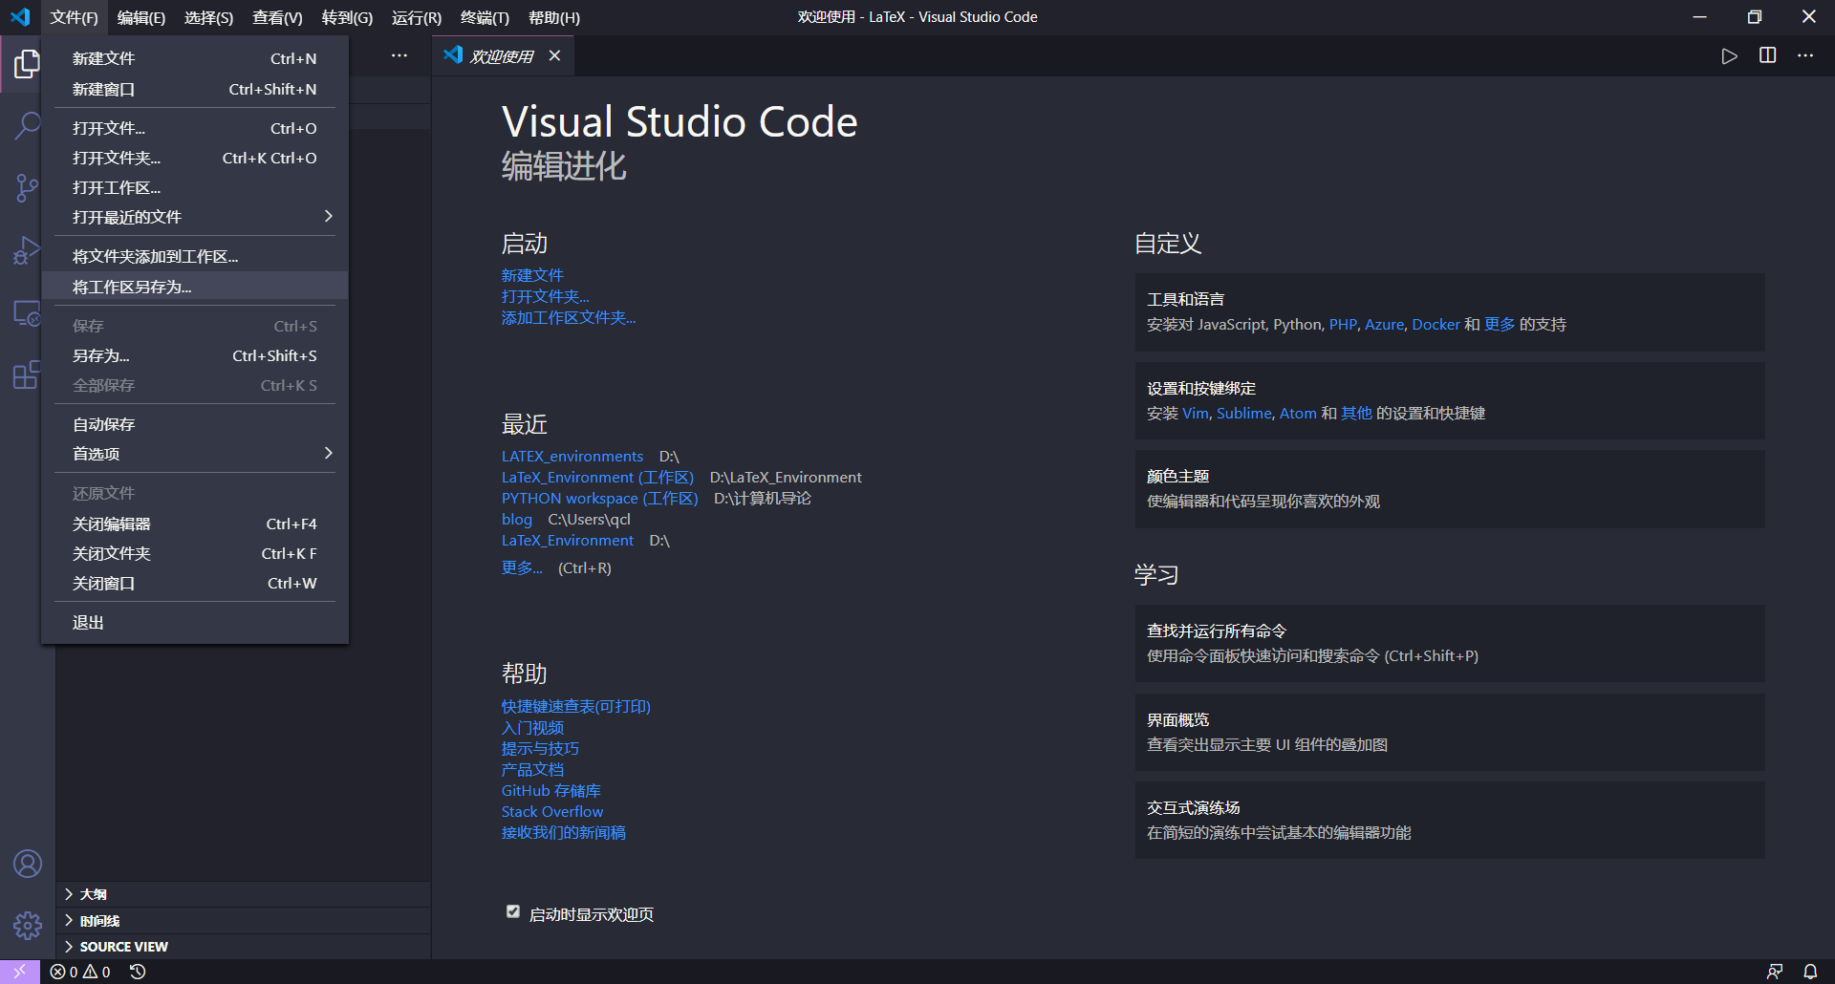
Task: Open recent workspace LaTeX_Environment (工作区)
Action: click(x=597, y=477)
